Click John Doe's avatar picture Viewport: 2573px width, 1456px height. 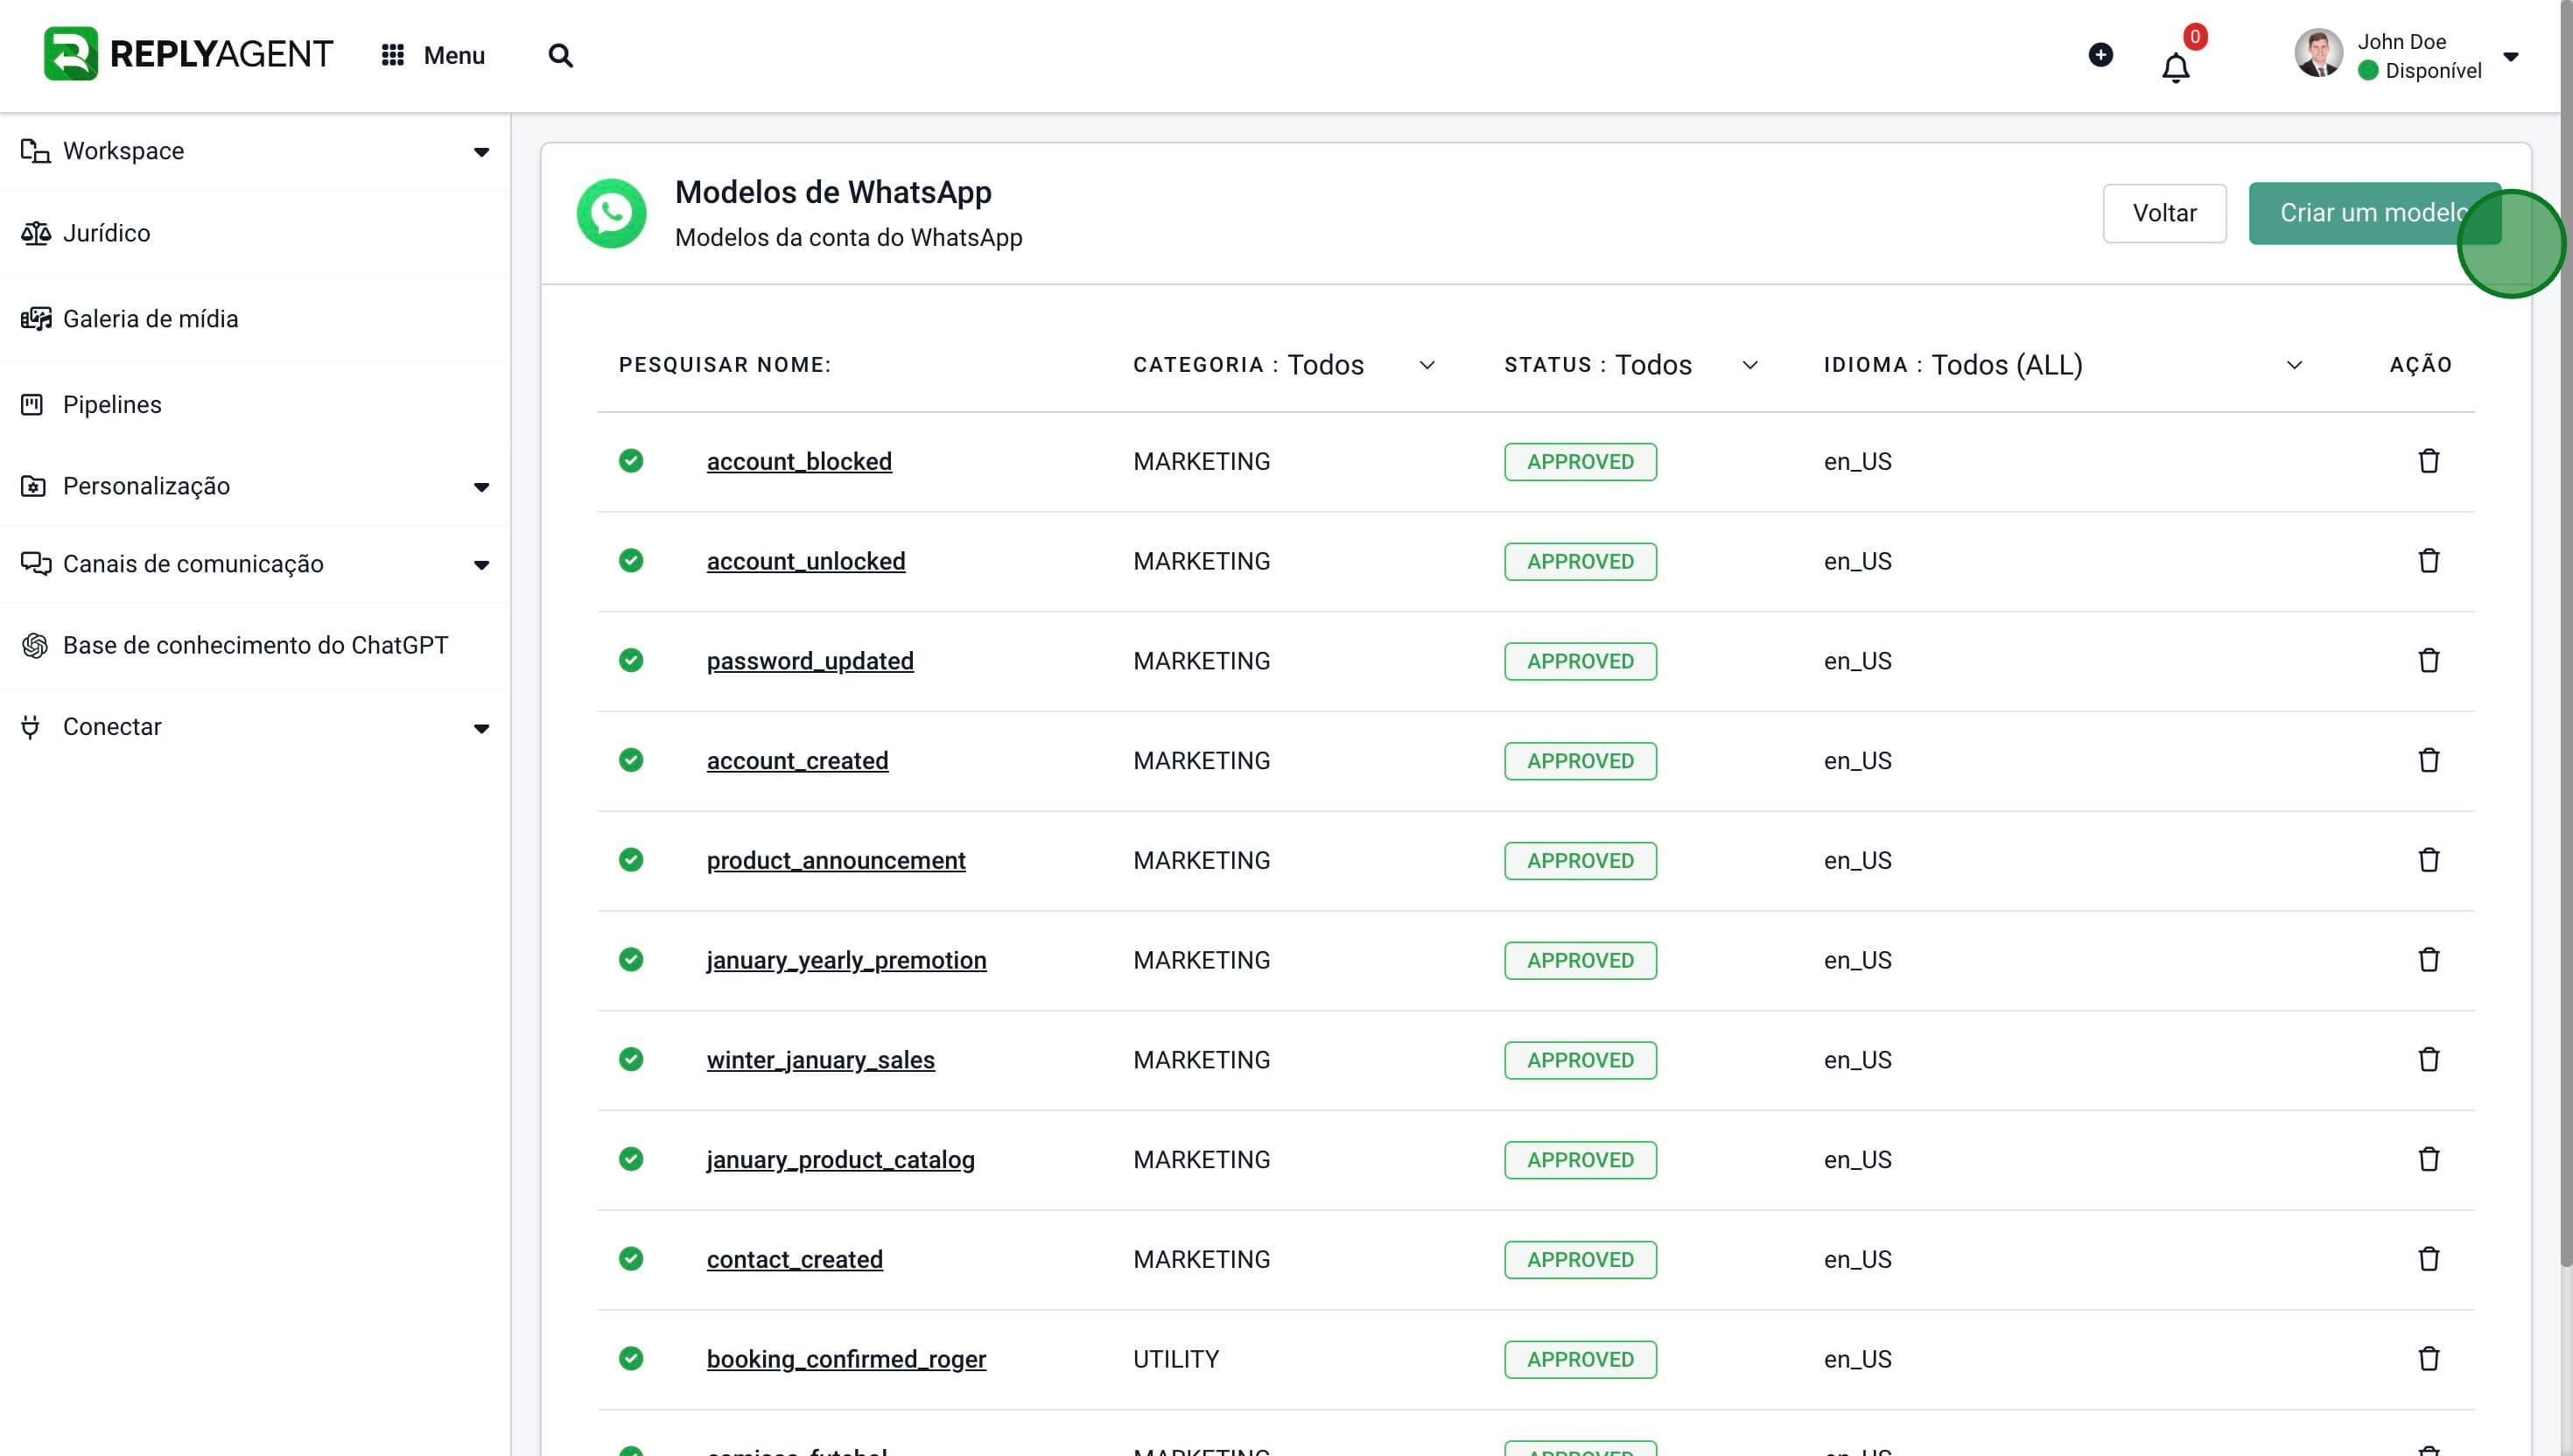(2318, 53)
